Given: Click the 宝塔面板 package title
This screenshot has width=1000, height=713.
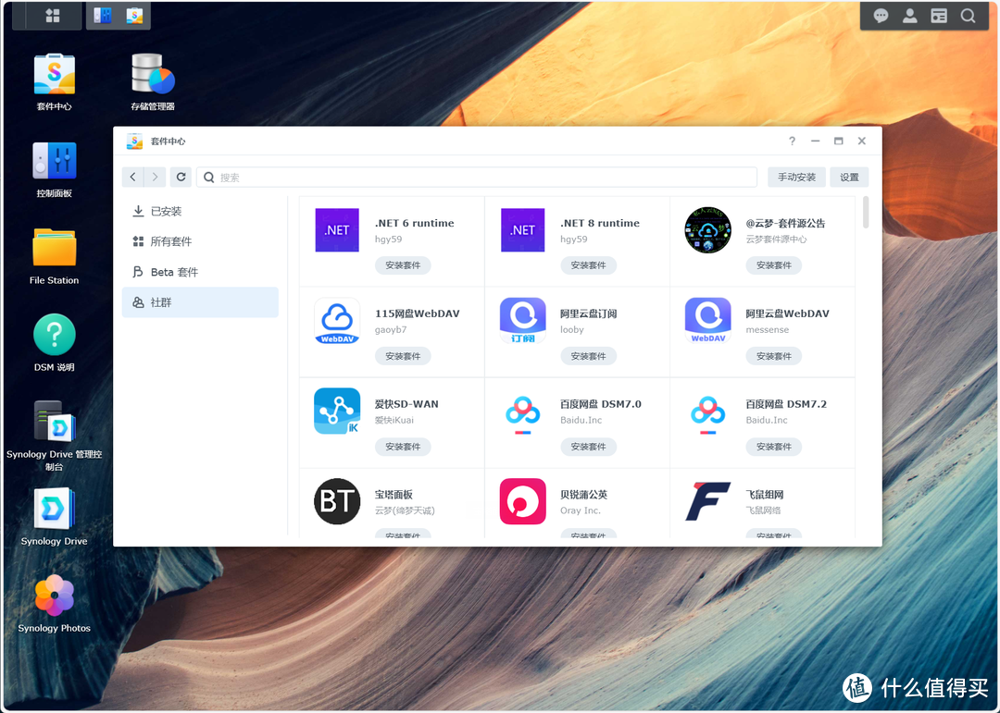Looking at the screenshot, I should [x=394, y=495].
